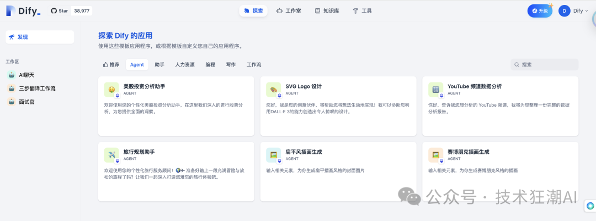Viewport: 596px width, 221px height.
Task: Click the 面试官 robot icon
Action: click(x=12, y=101)
